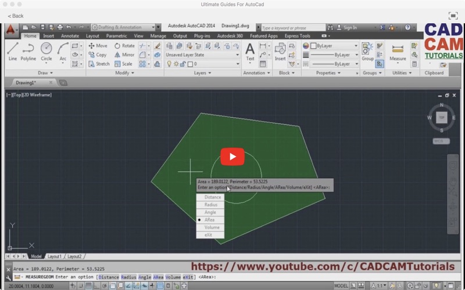Open the Express Tools ribbon tab
The image size is (465, 290).
[298, 36]
